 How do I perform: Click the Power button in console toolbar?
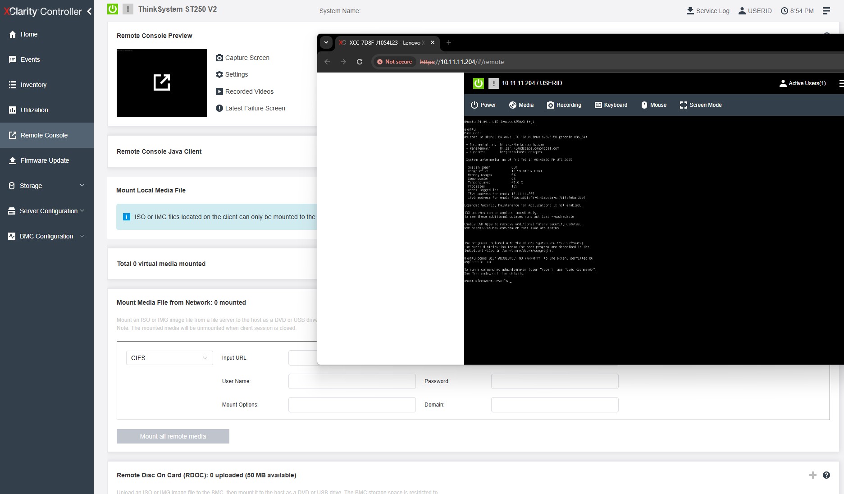coord(483,105)
